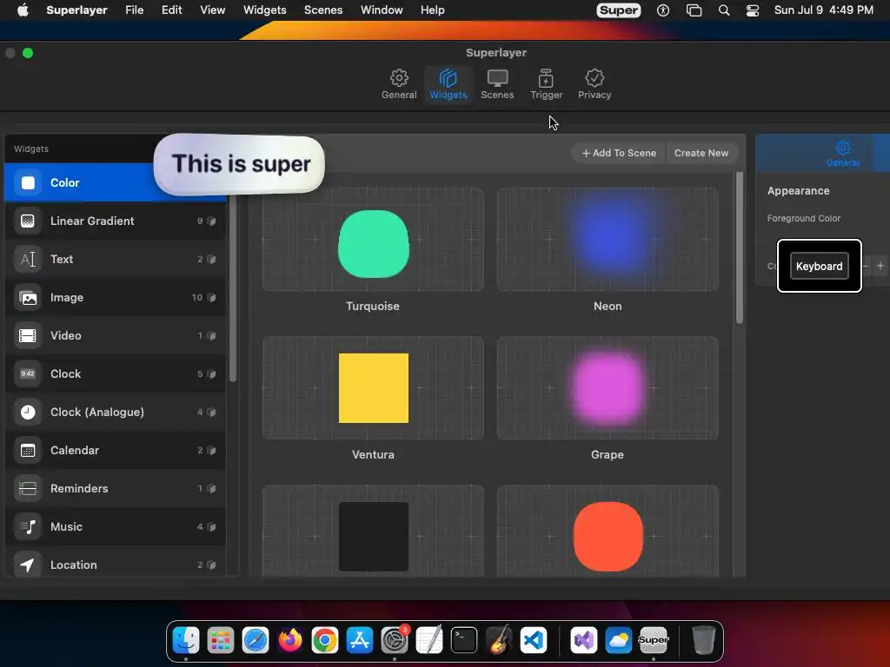Open the Trigger toolbar tab

(546, 84)
